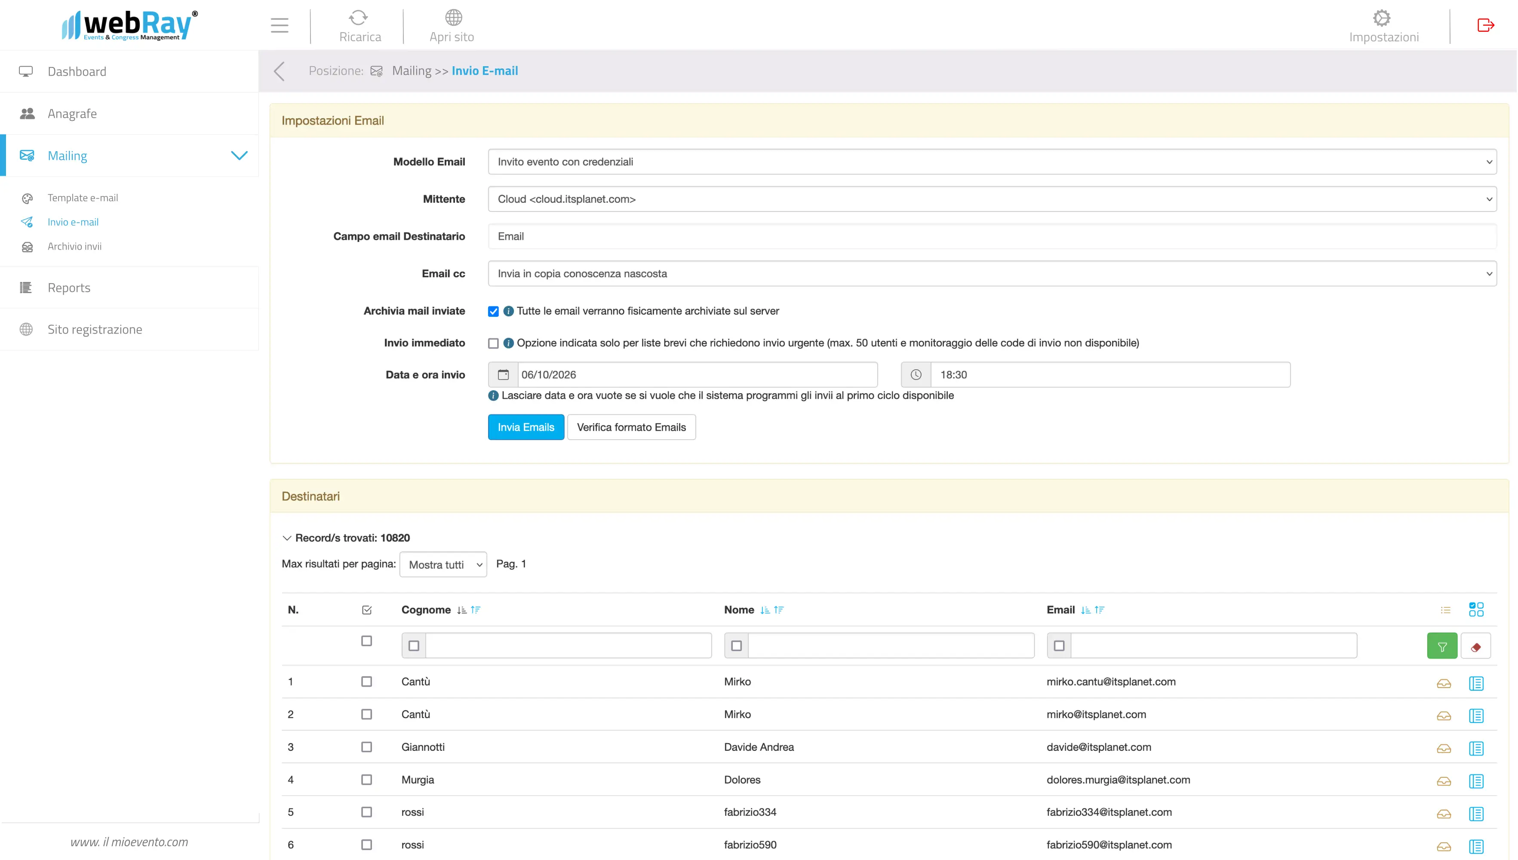Open inbox icon for Giannotti row

(1444, 748)
